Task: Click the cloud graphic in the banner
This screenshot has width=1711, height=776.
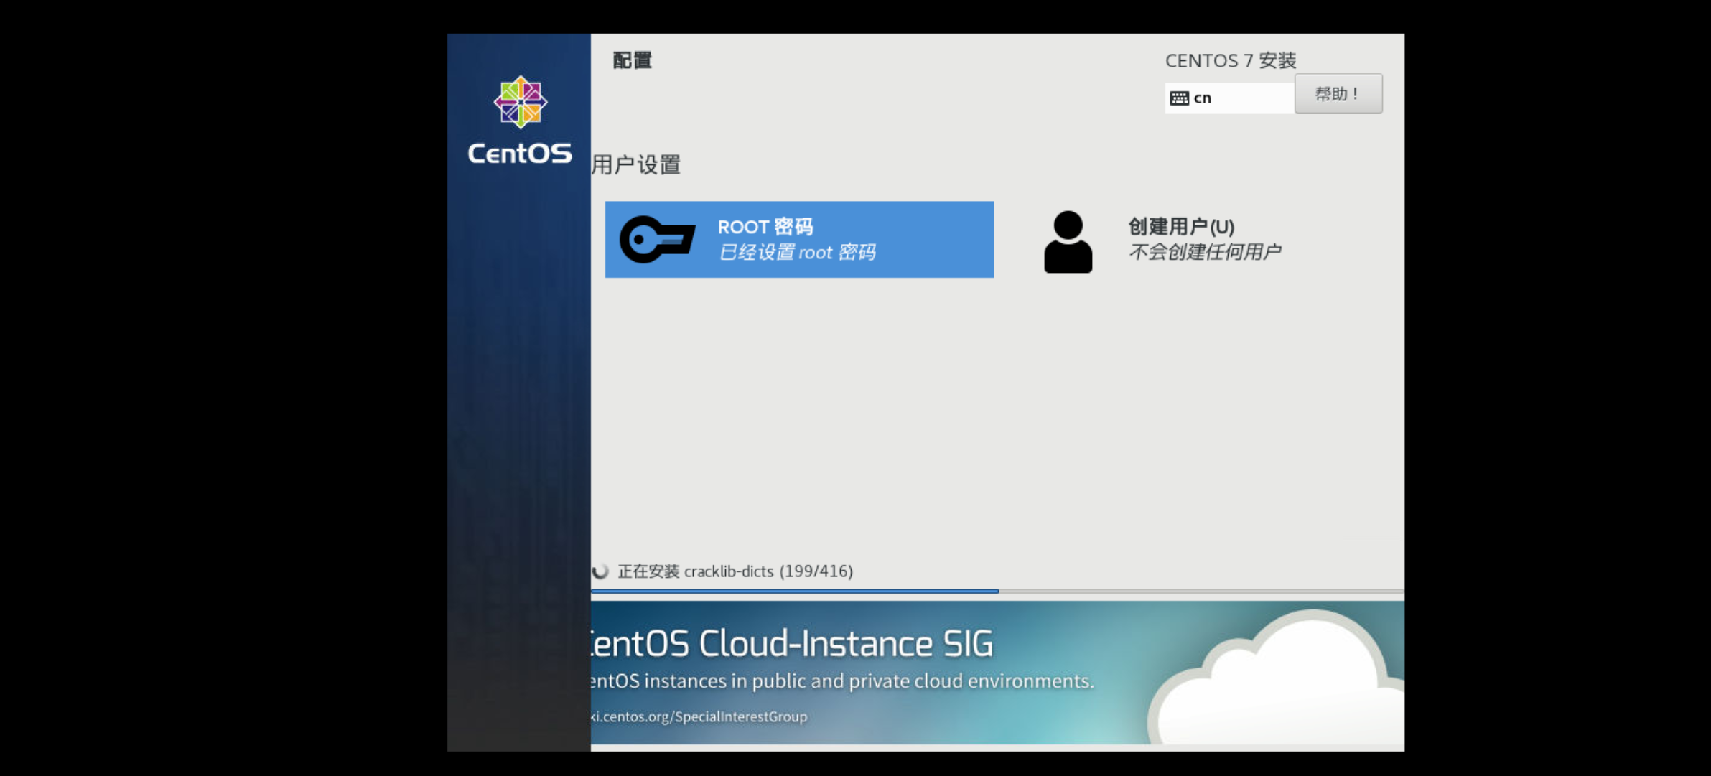Action: pyautogui.click(x=1276, y=677)
